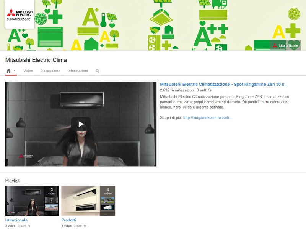Open the Spot Kirigamine Zen 30 s. title
This screenshot has width=306, height=231.
pyautogui.click(x=223, y=84)
